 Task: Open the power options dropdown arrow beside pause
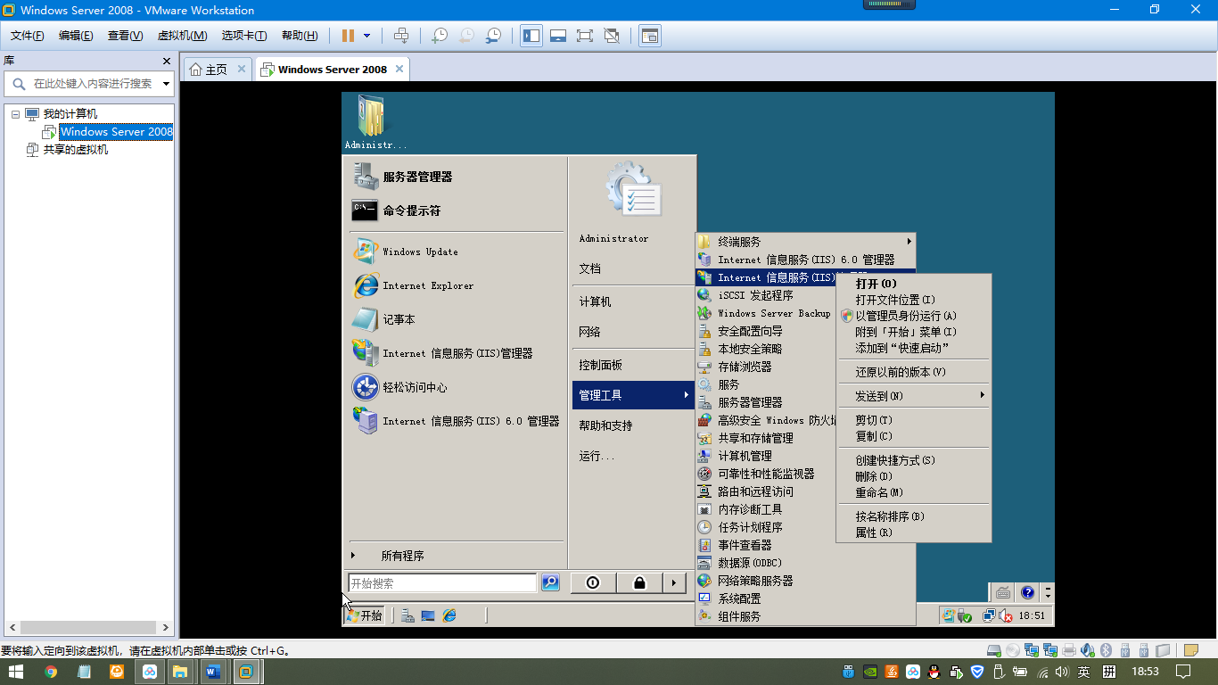[x=366, y=36]
